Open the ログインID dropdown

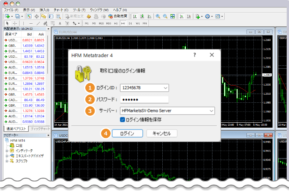[165, 88]
